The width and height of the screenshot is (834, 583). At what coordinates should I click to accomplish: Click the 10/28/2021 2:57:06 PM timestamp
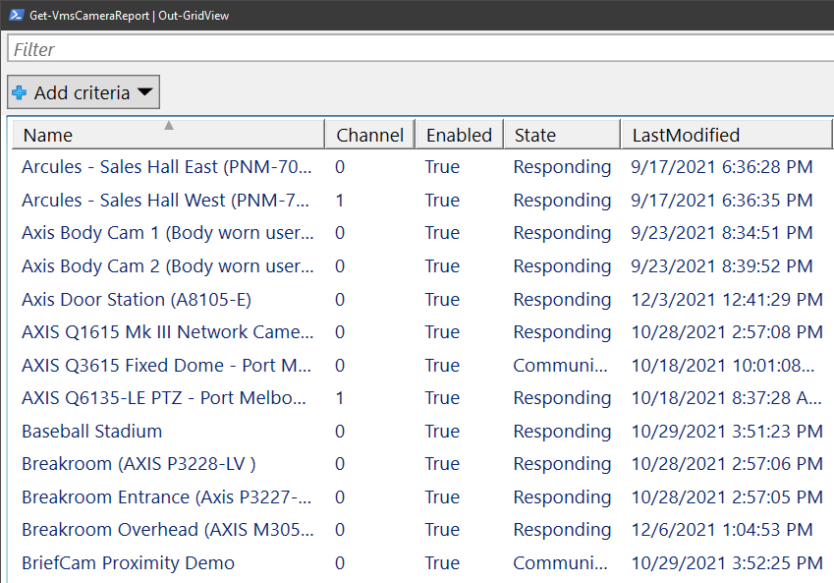(727, 464)
